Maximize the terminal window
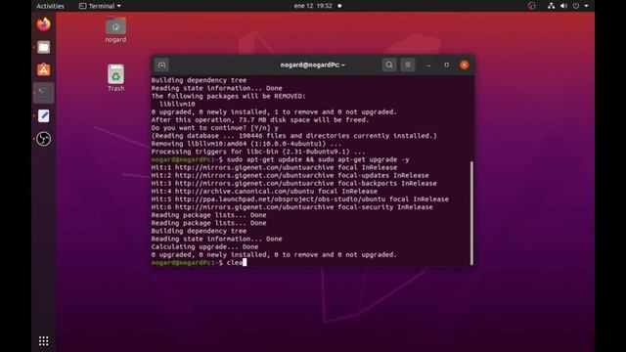Viewport: 626px width, 352px height. pyautogui.click(x=446, y=65)
